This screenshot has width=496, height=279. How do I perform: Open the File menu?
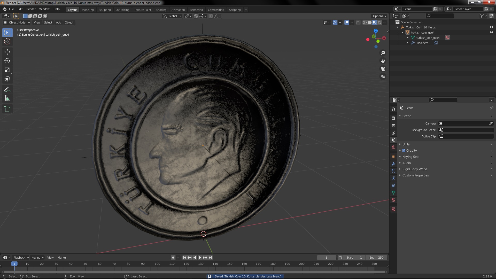11,9
